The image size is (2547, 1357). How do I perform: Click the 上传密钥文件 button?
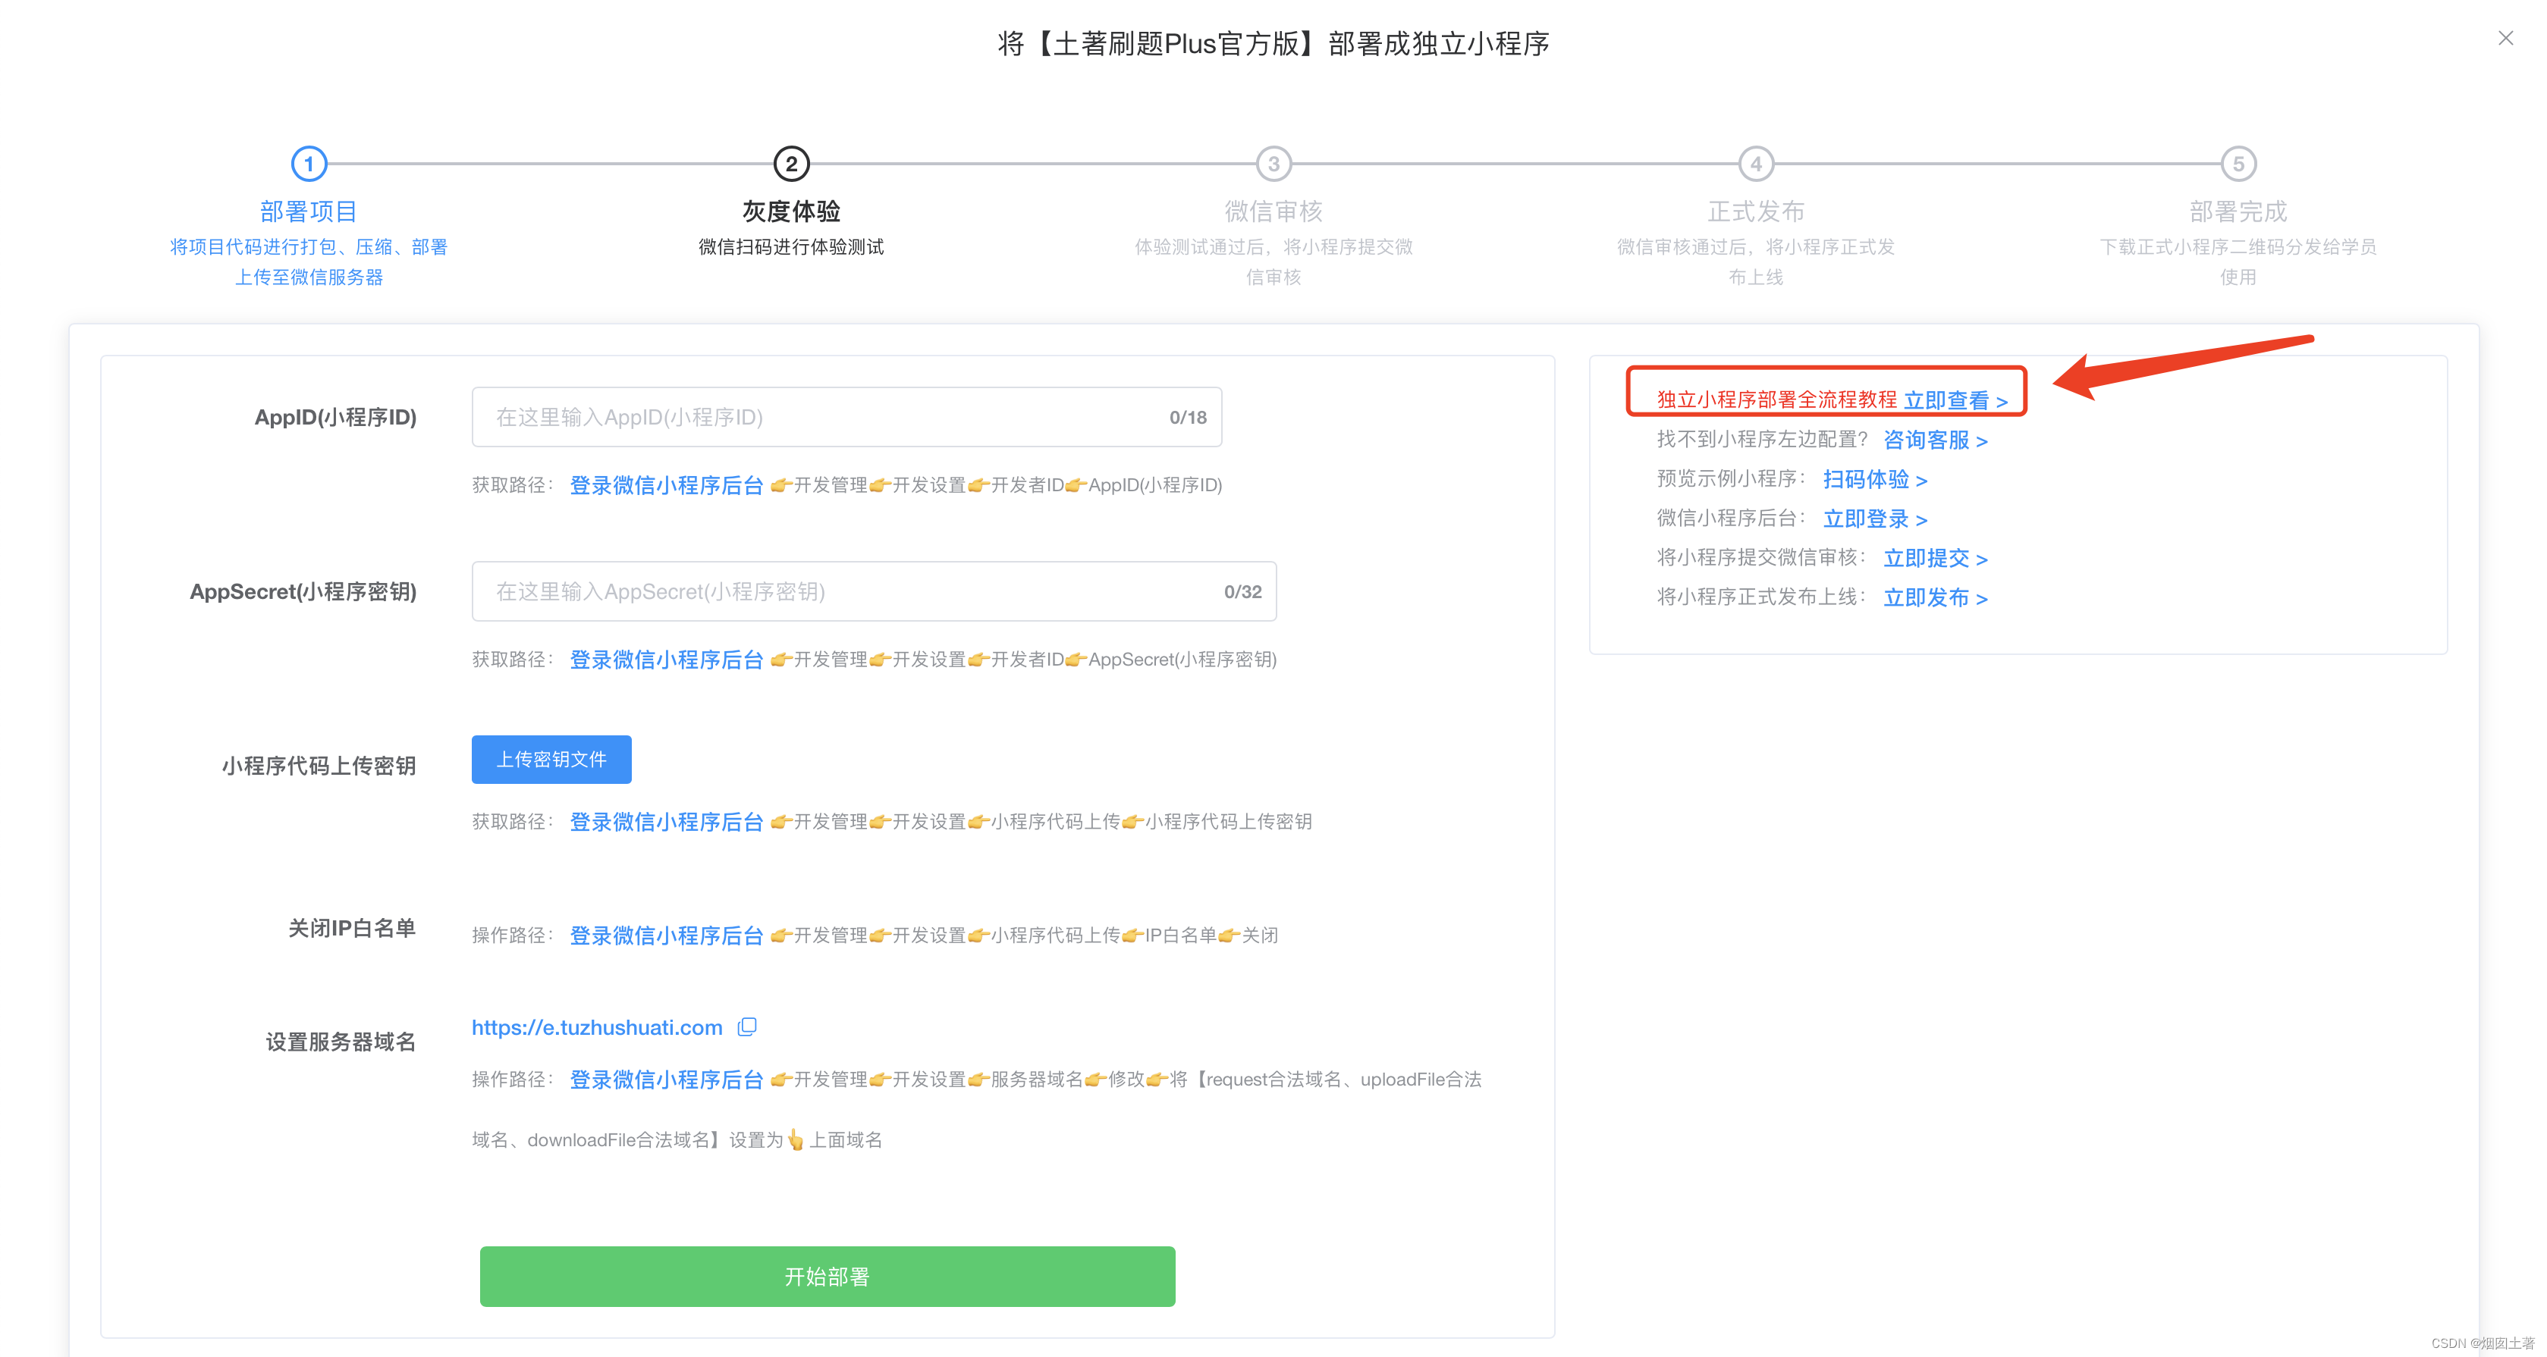click(x=551, y=759)
